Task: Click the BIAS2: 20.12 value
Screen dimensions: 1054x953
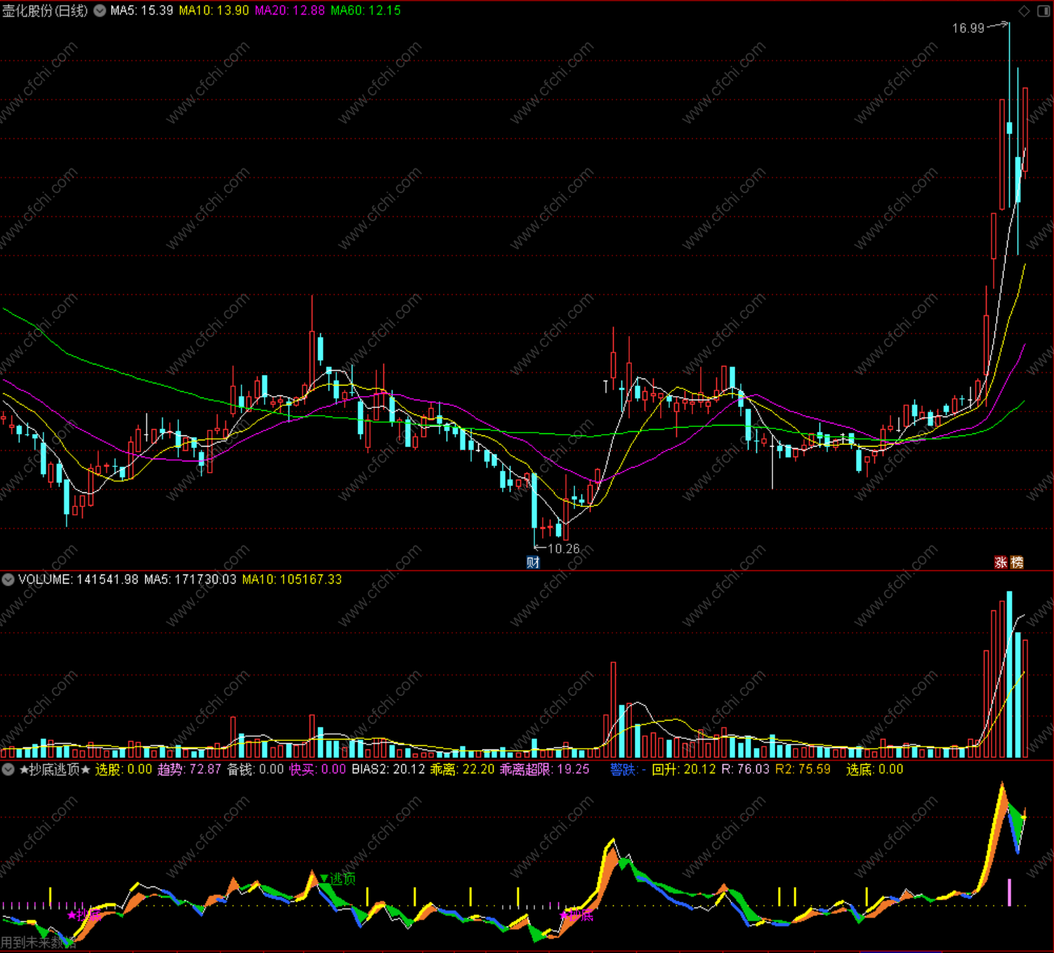Action: pyautogui.click(x=388, y=769)
